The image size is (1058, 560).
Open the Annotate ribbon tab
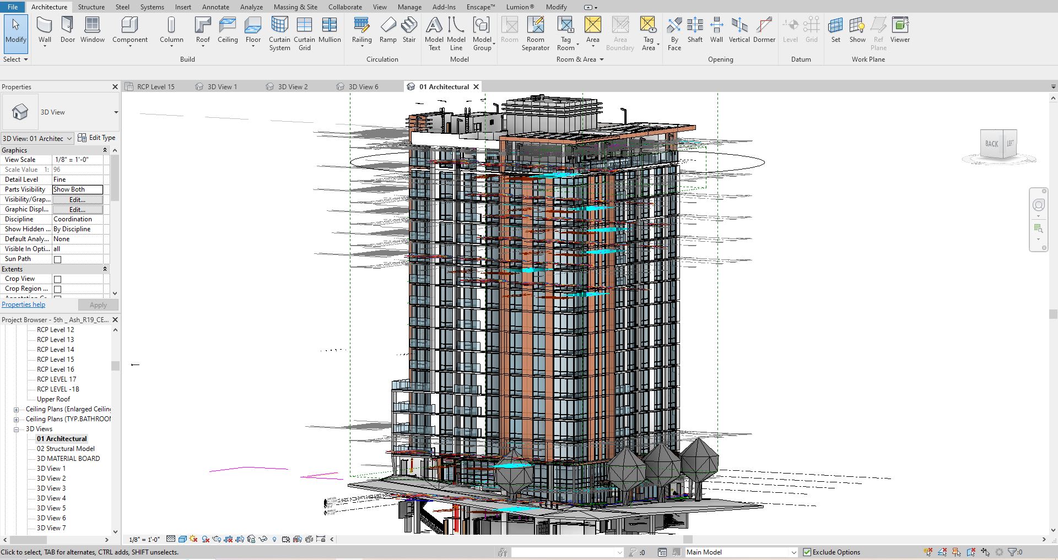(215, 7)
